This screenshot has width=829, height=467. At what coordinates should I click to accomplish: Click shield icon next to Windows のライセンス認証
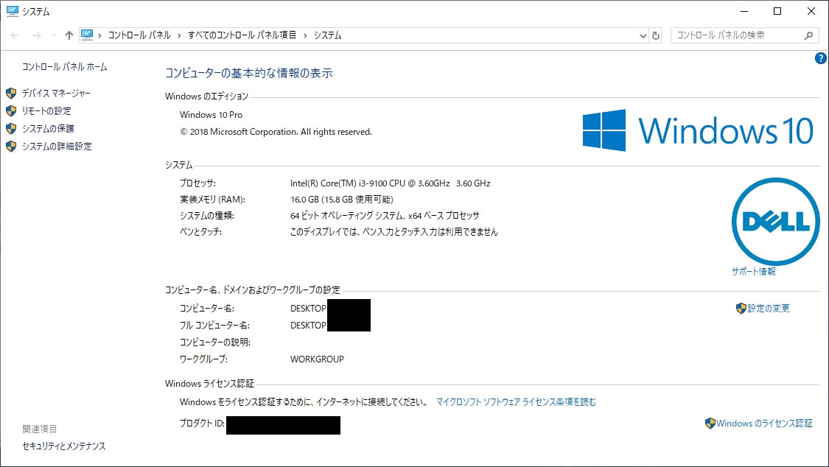click(710, 423)
